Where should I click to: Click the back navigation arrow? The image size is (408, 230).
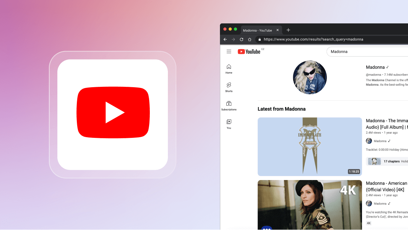[x=225, y=39]
